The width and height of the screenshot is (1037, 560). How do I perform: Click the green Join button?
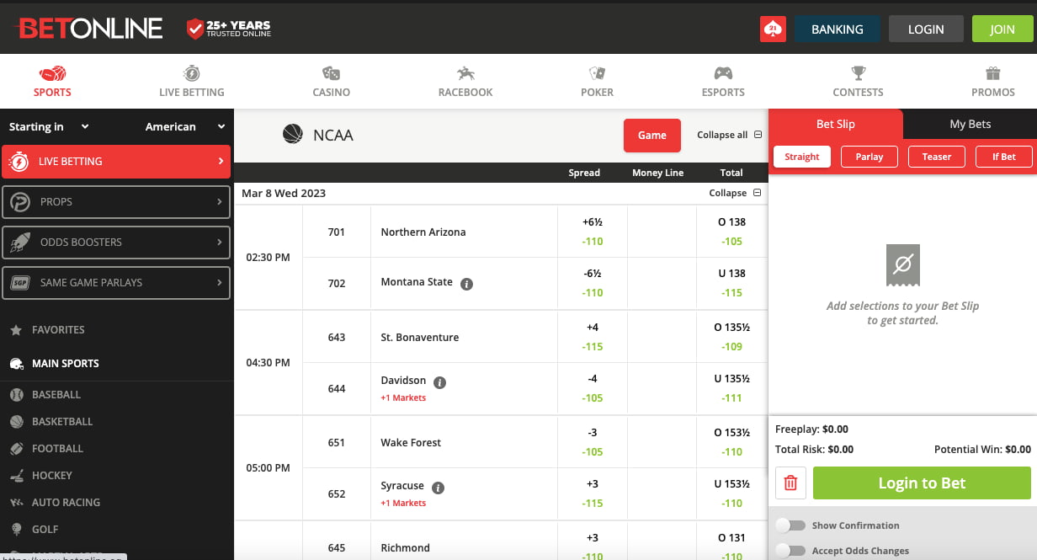click(x=1002, y=29)
